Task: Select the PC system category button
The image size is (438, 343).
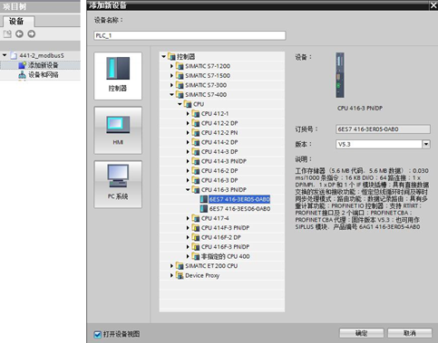Action: 118,184
